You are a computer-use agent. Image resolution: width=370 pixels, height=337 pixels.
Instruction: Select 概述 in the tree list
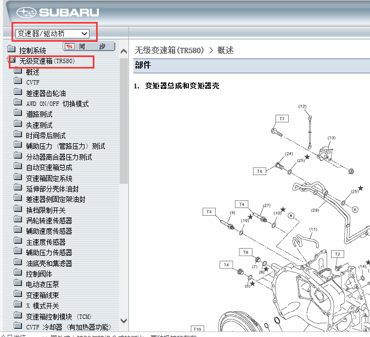click(32, 72)
